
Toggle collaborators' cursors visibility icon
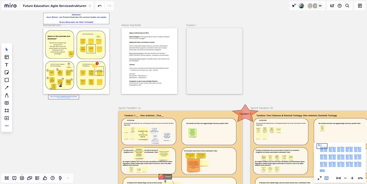tap(294, 6)
